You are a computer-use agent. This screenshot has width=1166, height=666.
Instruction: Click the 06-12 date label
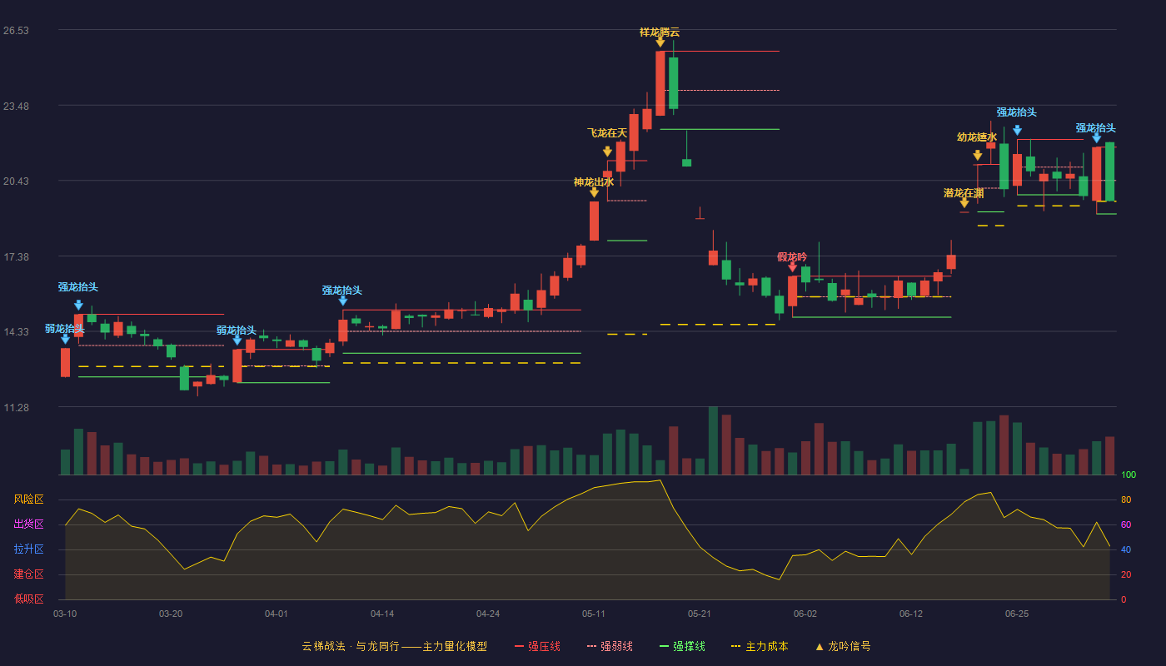pyautogui.click(x=911, y=614)
